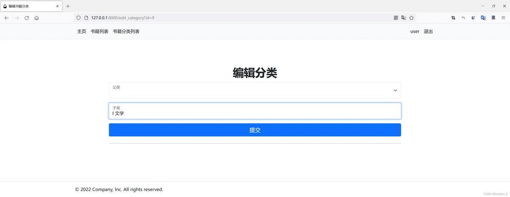
Task: Click the user account link
Action: tap(415, 31)
